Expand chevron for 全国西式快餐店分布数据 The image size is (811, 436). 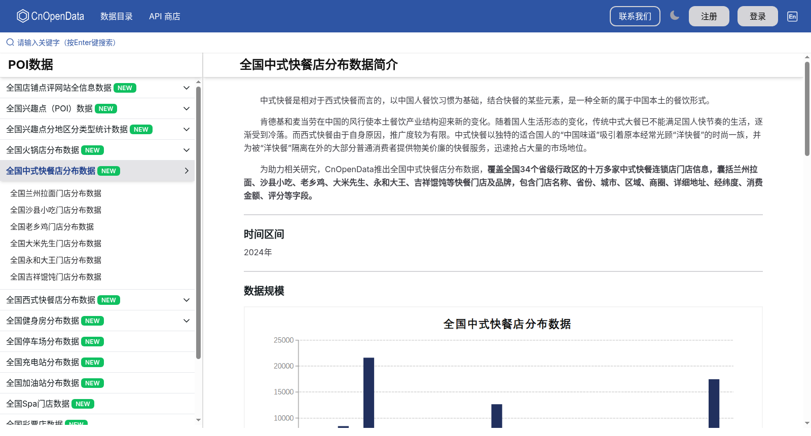point(187,300)
